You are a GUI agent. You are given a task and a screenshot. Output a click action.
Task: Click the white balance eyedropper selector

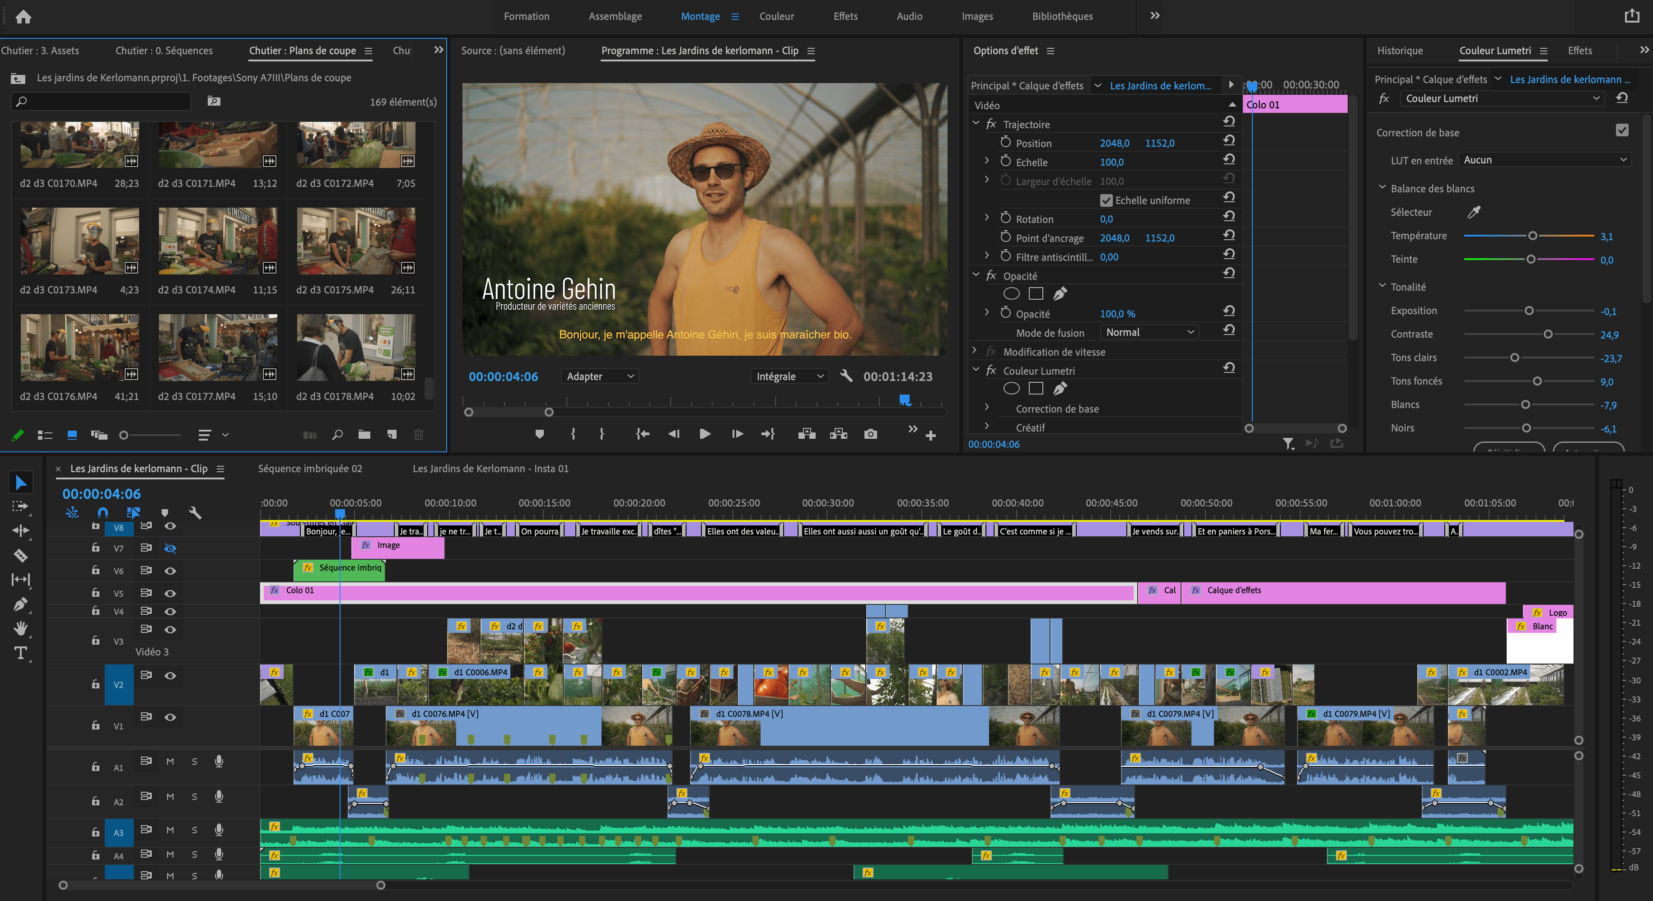pos(1474,212)
